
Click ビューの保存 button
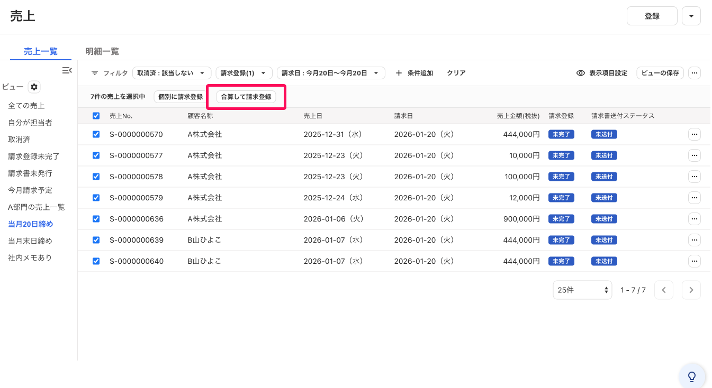[660, 73]
